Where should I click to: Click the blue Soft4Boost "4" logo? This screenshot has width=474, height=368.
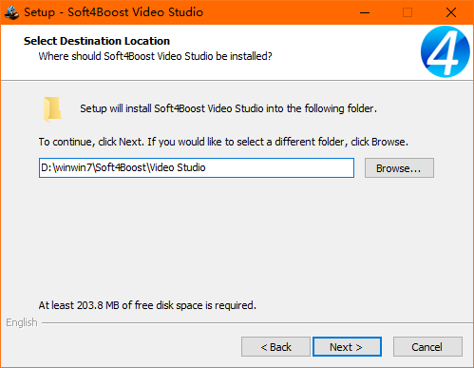click(x=446, y=52)
